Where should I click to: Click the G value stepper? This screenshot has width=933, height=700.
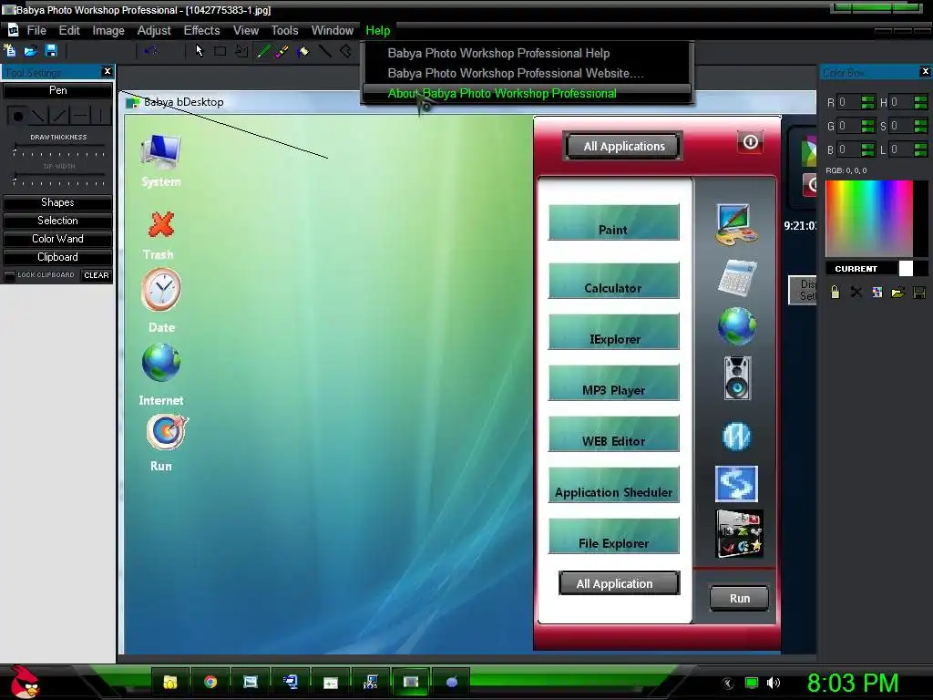(x=868, y=126)
